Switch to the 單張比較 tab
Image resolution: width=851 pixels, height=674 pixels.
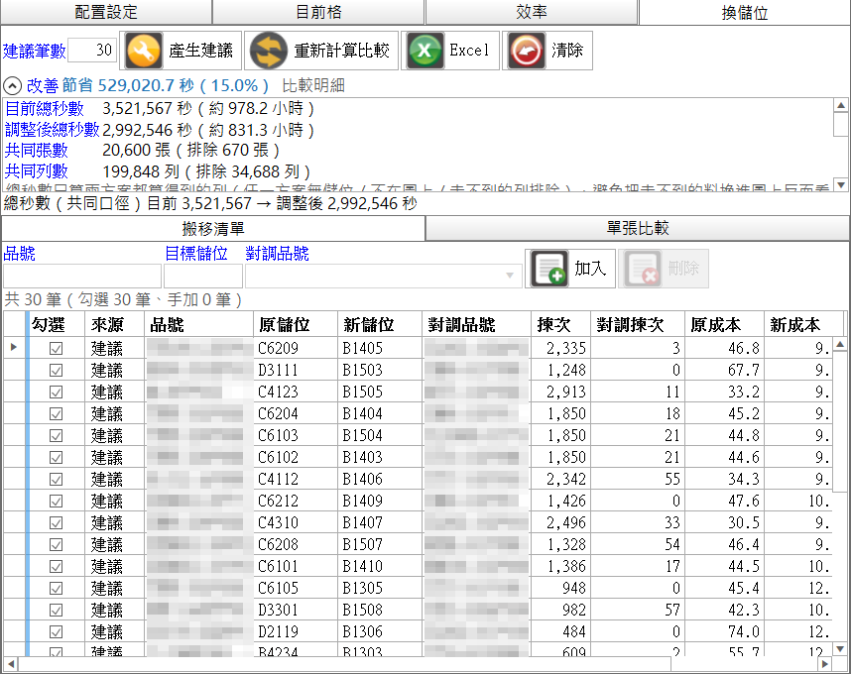(x=638, y=228)
